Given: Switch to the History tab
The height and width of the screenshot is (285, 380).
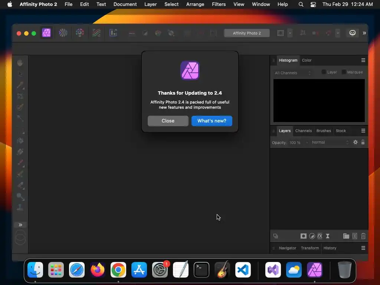Looking at the screenshot, I should tap(330, 248).
